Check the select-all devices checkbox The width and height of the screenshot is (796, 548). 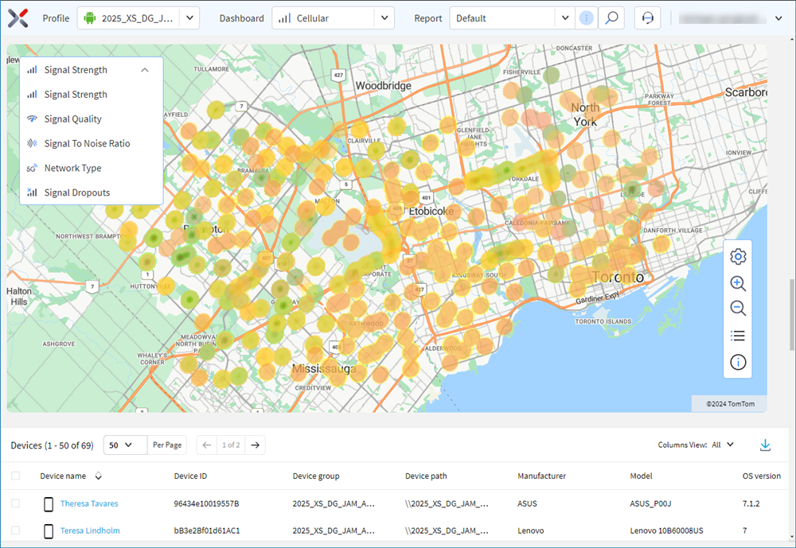tap(16, 476)
